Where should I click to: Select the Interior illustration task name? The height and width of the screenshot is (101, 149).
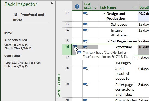120,33
